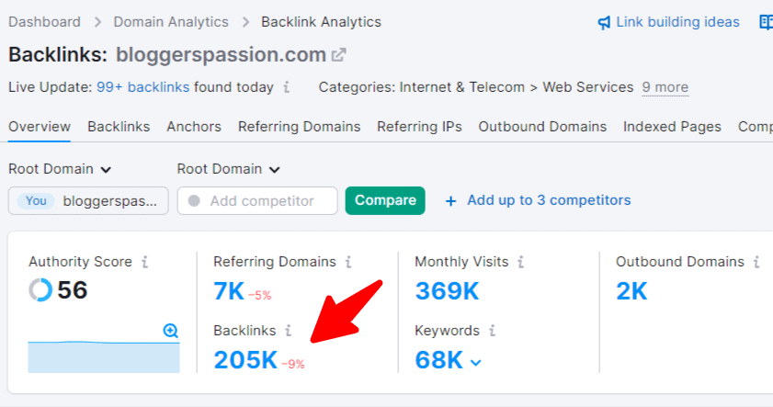Viewport: 773px width, 407px height.
Task: Click the green Compare button
Action: pyautogui.click(x=385, y=200)
